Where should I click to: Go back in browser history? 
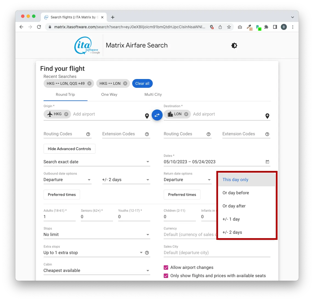point(21,27)
